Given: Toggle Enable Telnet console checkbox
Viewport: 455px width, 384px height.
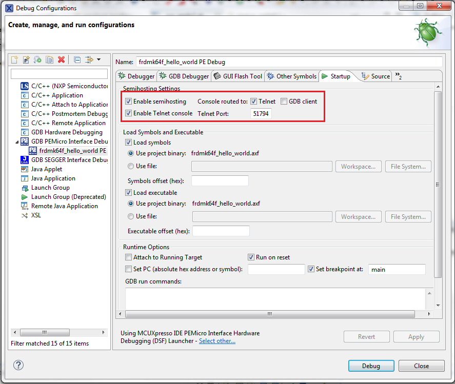Looking at the screenshot, I should tap(129, 113).
